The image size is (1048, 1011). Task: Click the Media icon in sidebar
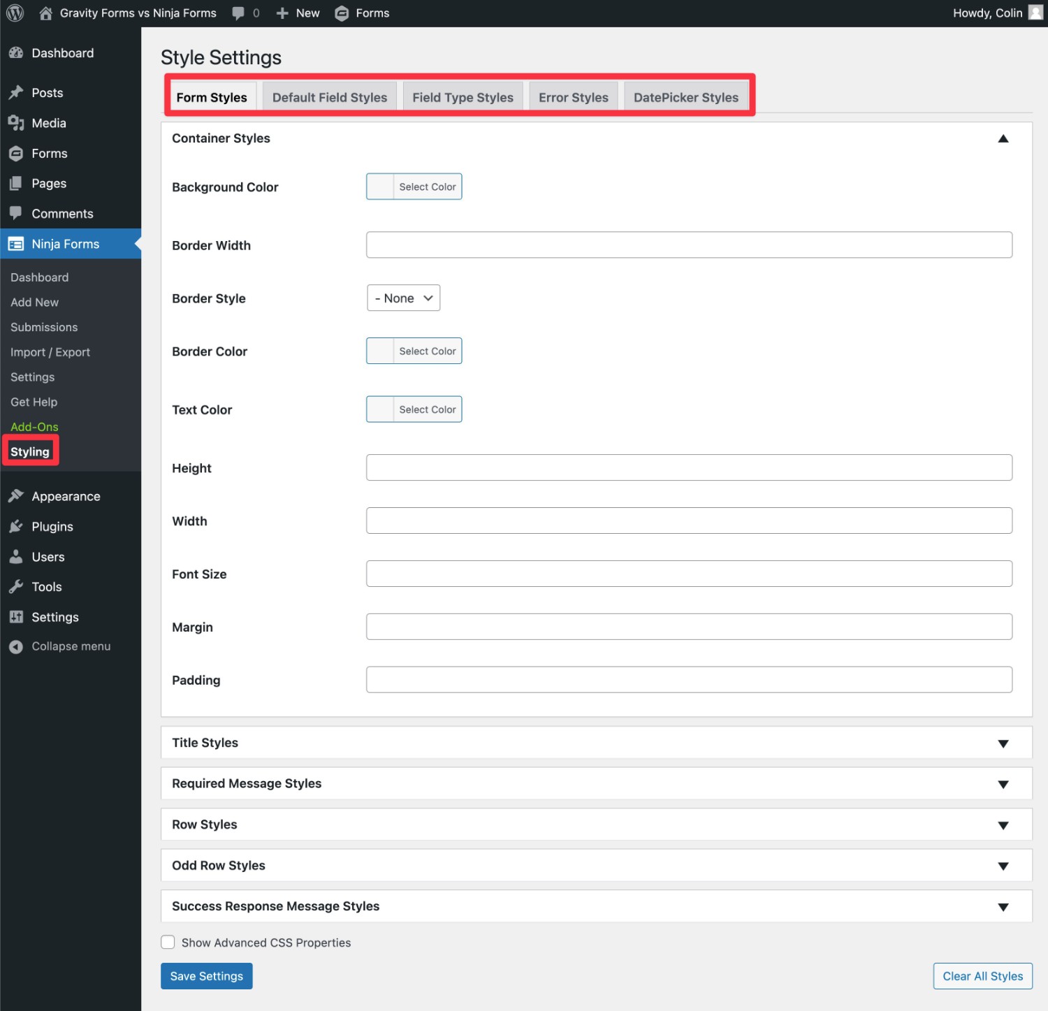pyautogui.click(x=16, y=123)
